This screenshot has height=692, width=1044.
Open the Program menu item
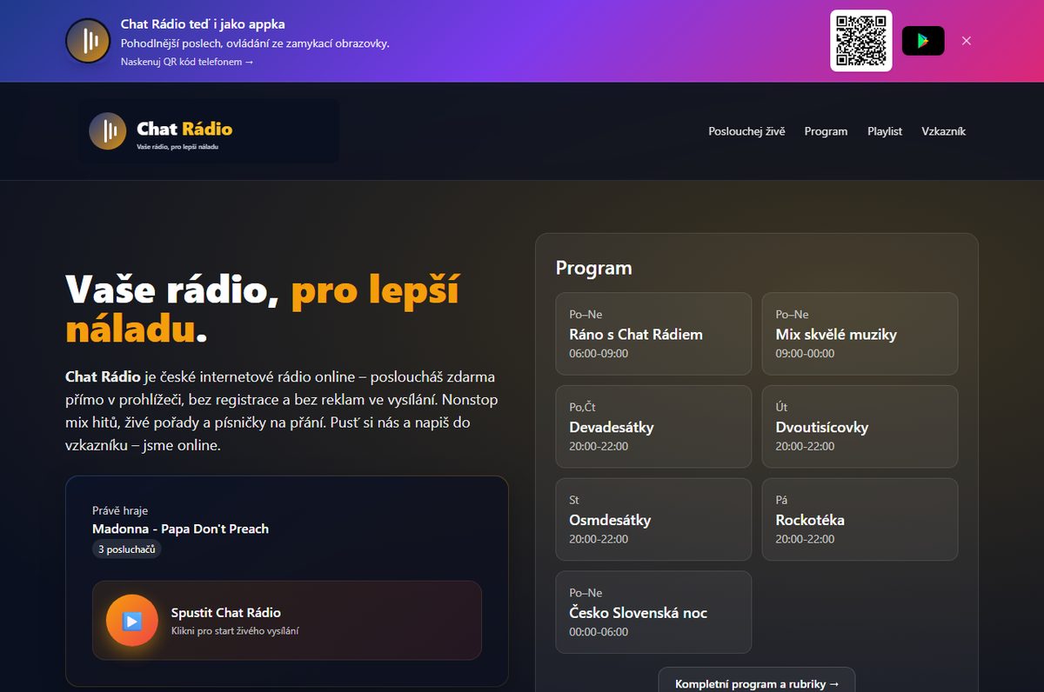click(826, 131)
